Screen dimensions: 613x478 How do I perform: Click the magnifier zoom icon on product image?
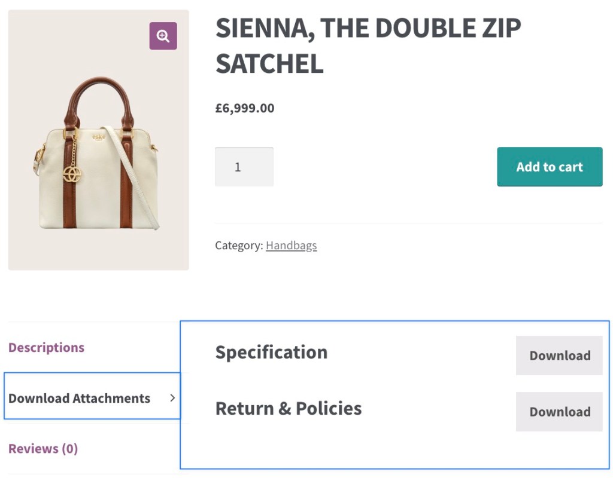pos(163,36)
